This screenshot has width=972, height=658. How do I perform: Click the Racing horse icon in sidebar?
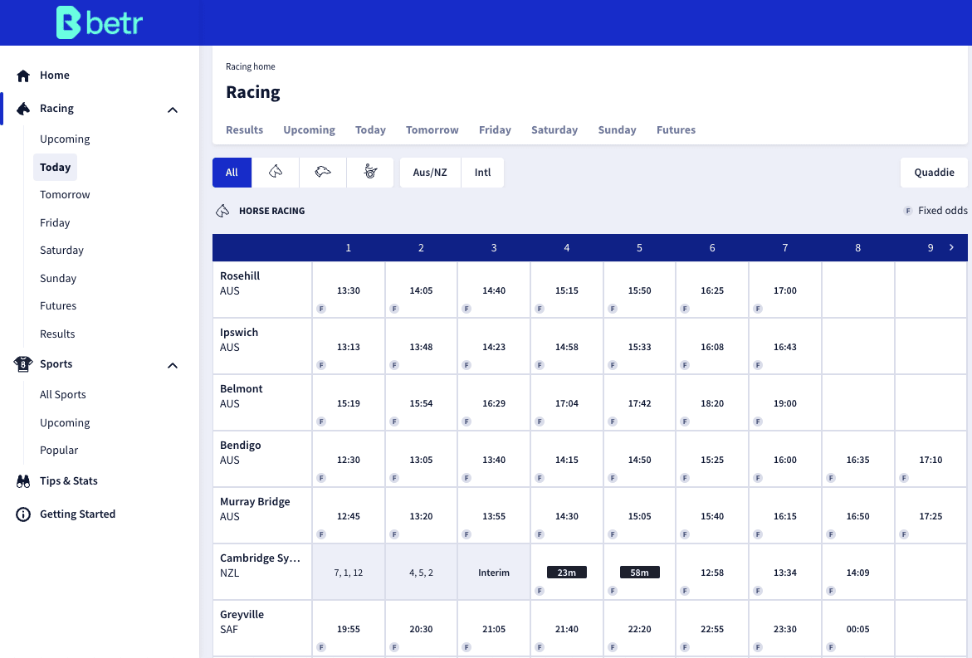[23, 109]
